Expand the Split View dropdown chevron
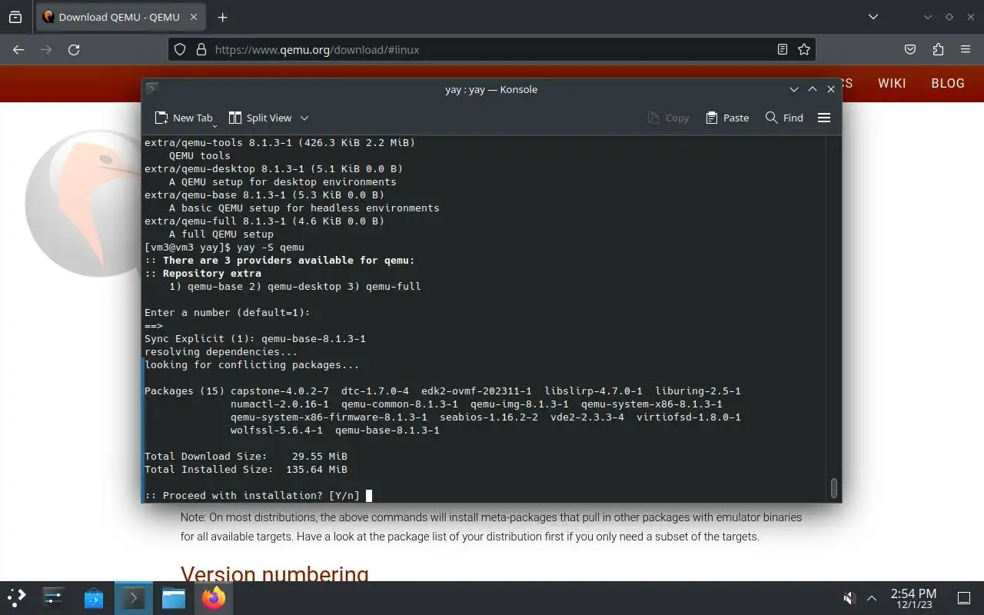984x615 pixels. [x=304, y=118]
